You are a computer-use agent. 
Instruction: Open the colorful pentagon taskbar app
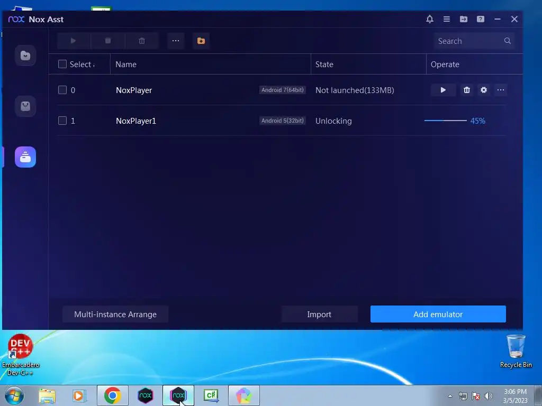pos(244,395)
